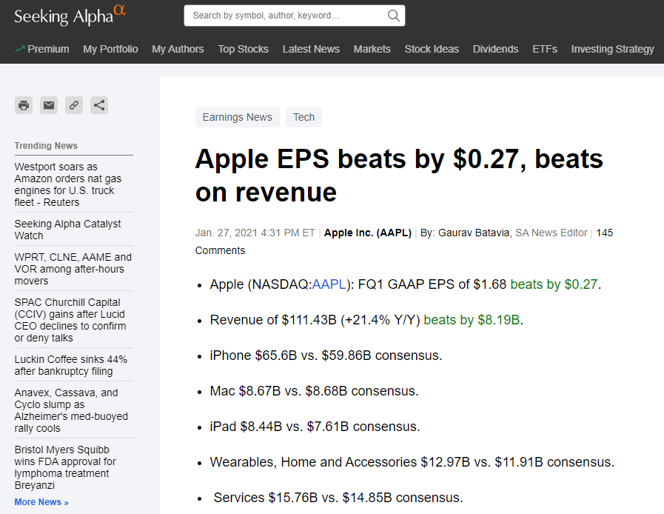Click the Wearables, Home and Accessories line
This screenshot has height=514, width=664.
pos(412,462)
